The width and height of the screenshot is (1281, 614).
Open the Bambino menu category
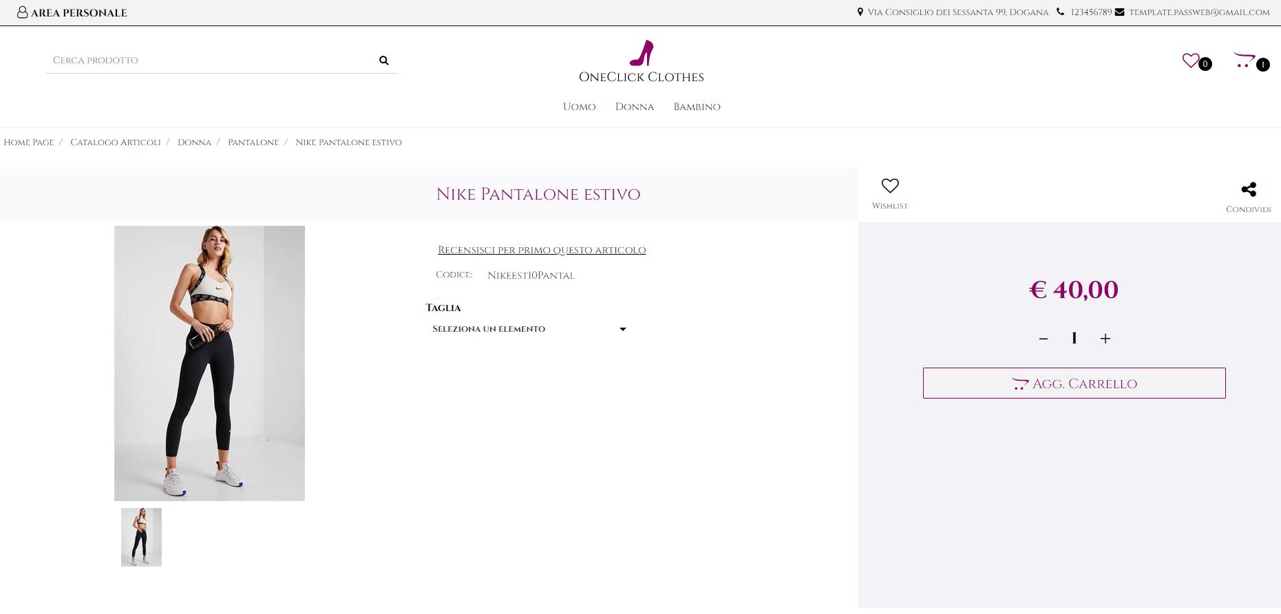(x=697, y=107)
